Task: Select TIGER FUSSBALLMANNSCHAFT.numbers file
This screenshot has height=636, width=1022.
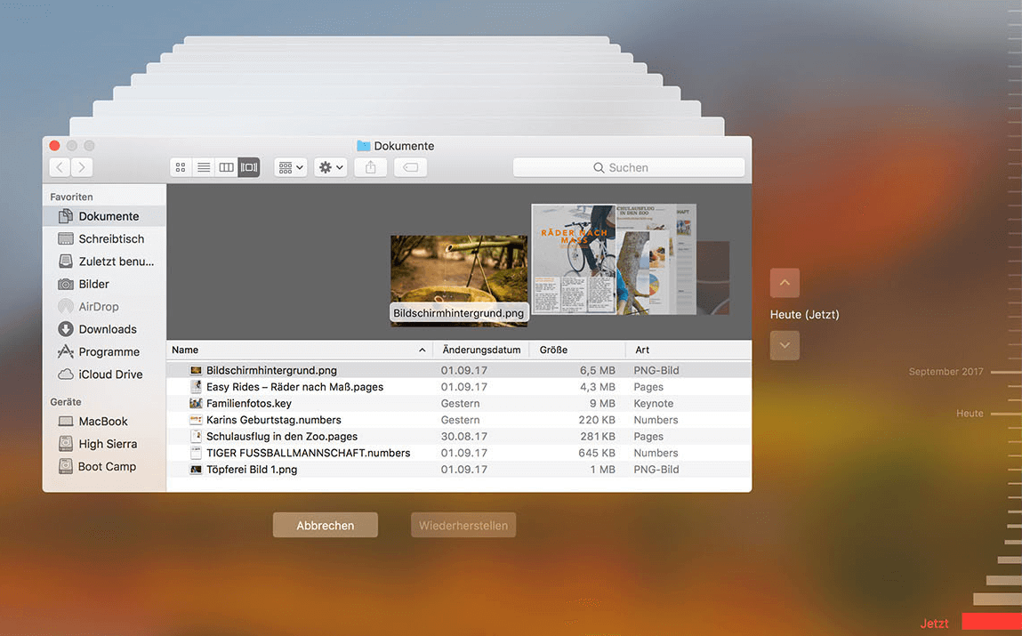Action: pyautogui.click(x=459, y=453)
